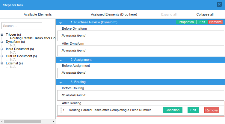Set Condition for the After Routing trigger
The height and width of the screenshot is (124, 225).
pyautogui.click(x=173, y=110)
